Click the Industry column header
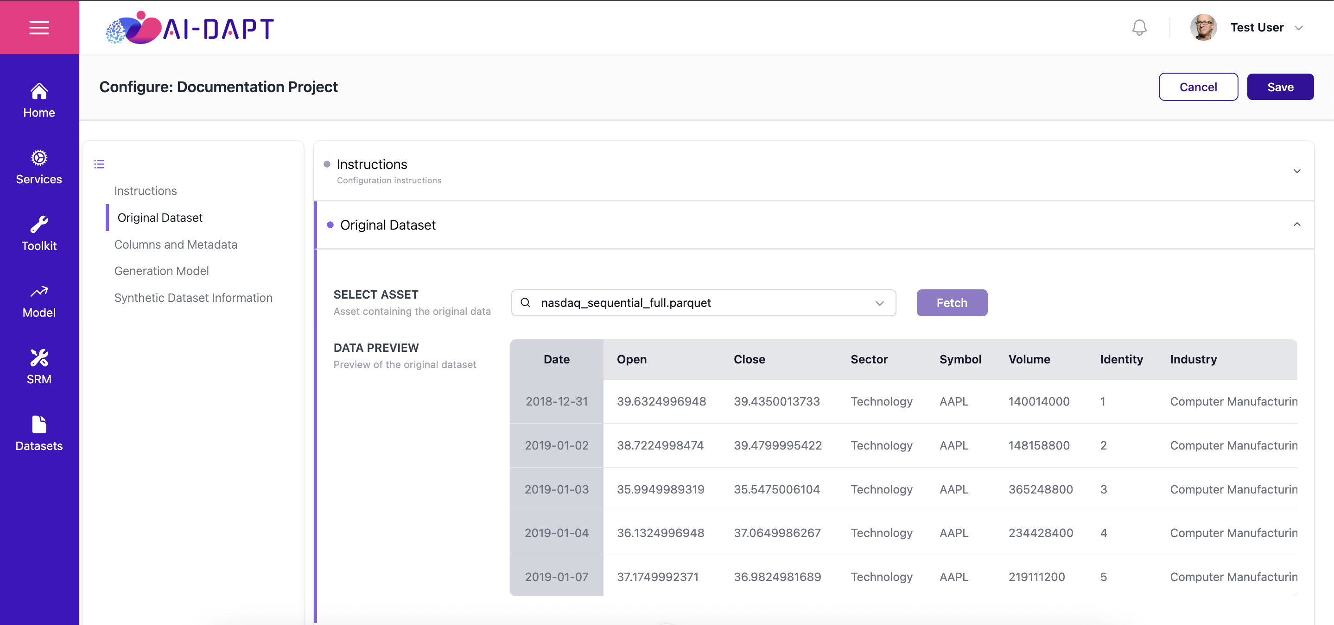The width and height of the screenshot is (1334, 625). pos(1193,359)
